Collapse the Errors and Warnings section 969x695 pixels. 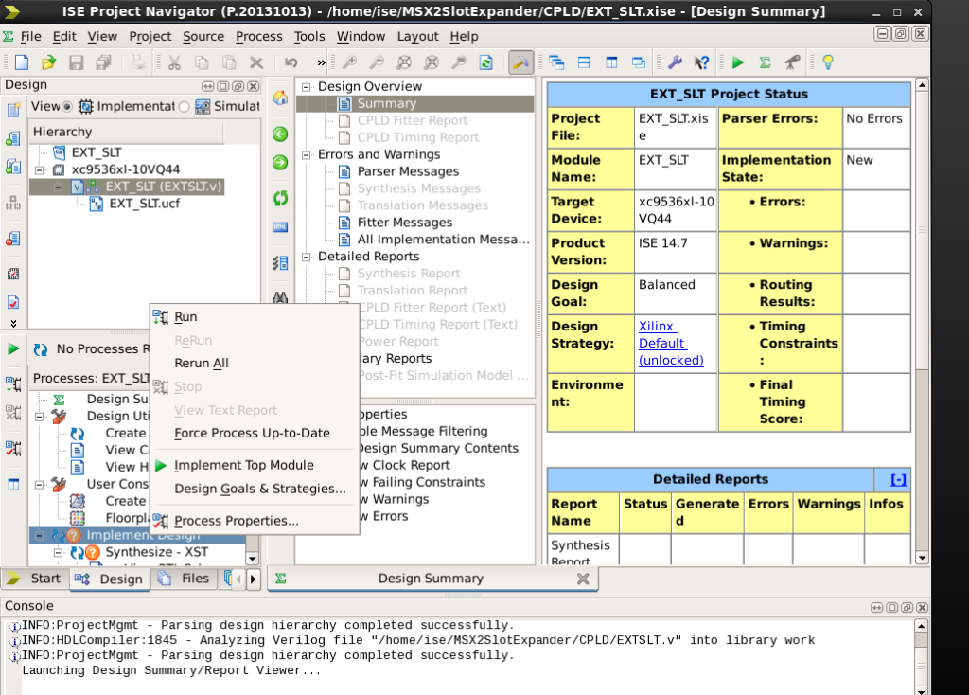(x=307, y=154)
